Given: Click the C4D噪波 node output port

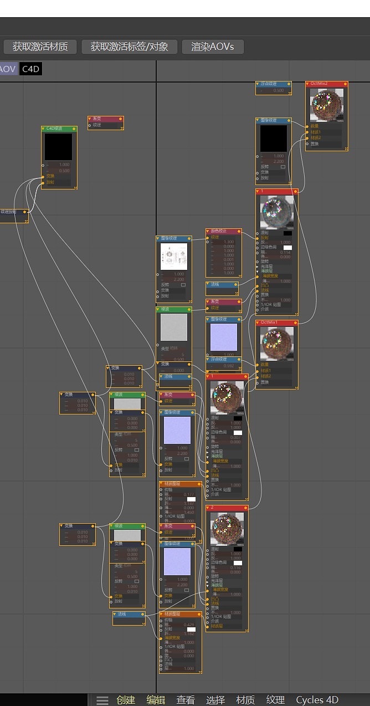Looking at the screenshot, I should point(75,129).
